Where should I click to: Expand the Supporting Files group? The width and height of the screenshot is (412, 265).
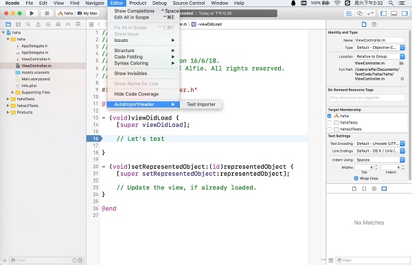point(12,92)
